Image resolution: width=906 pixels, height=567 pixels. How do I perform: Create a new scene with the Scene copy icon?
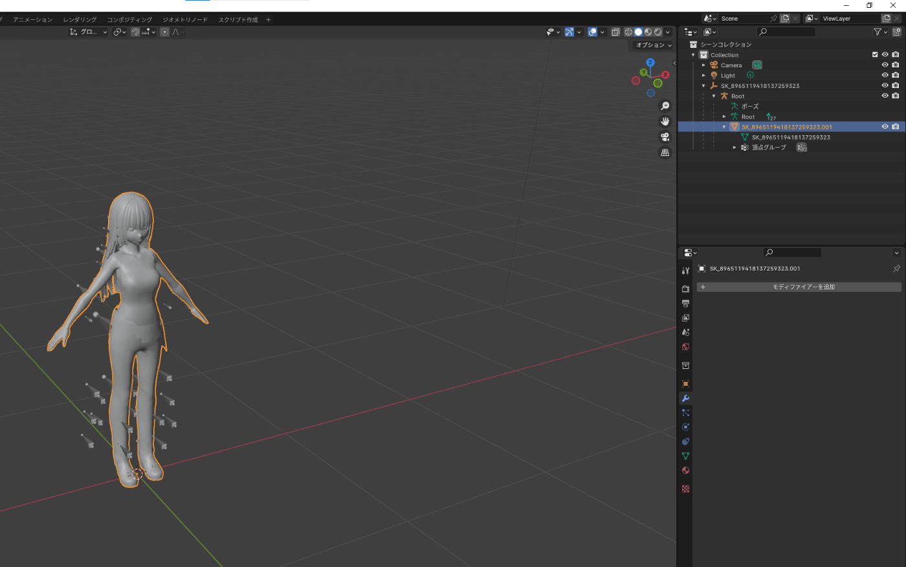tap(785, 19)
